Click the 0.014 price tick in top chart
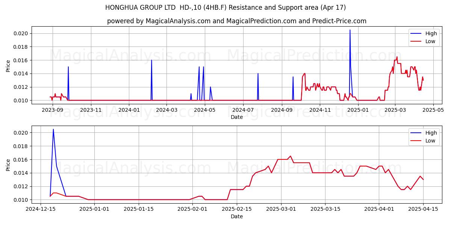 pyautogui.click(x=21, y=73)
